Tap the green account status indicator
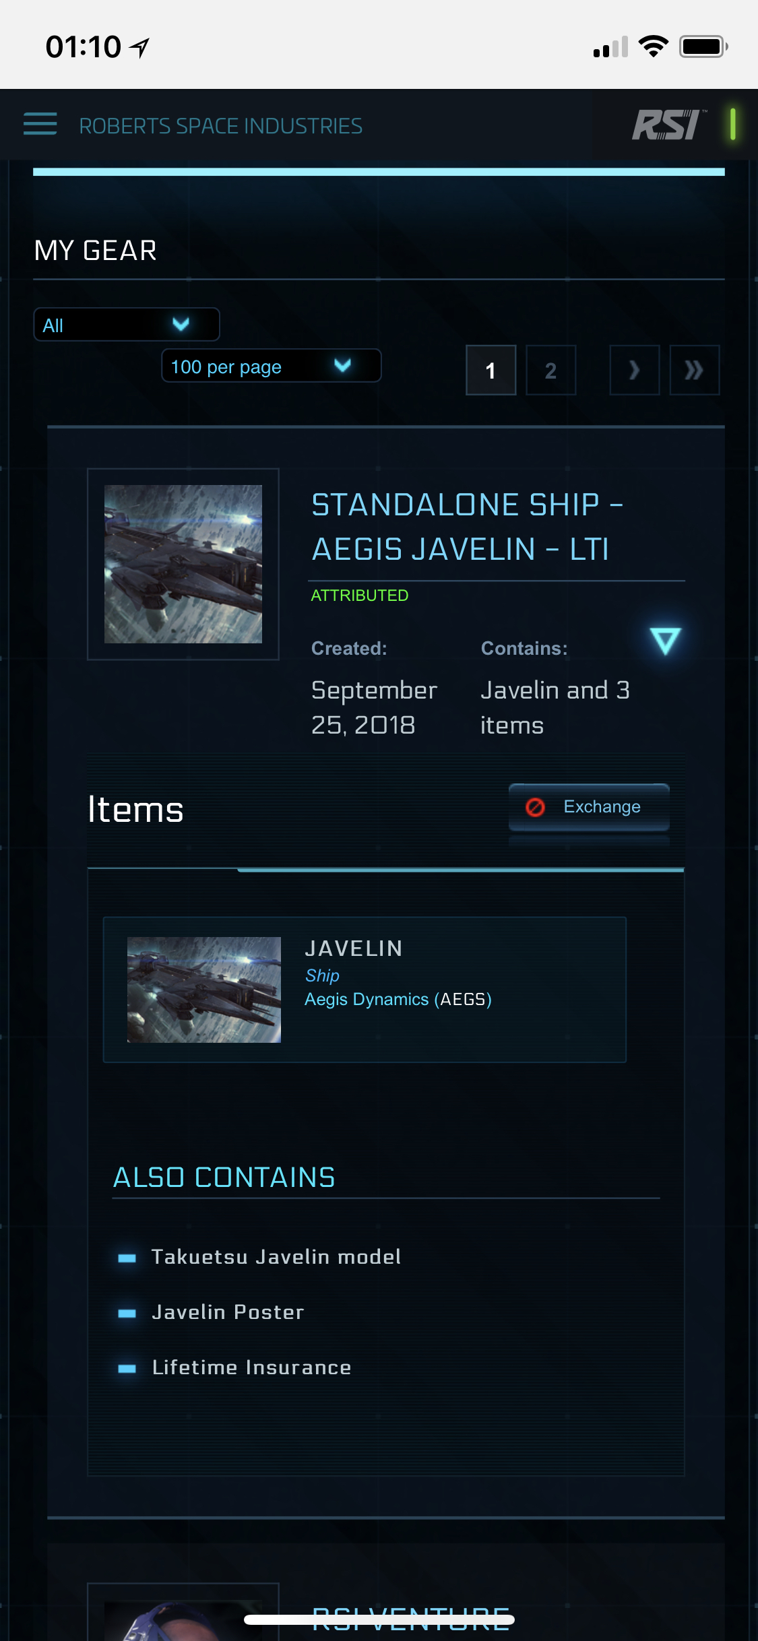 (732, 124)
